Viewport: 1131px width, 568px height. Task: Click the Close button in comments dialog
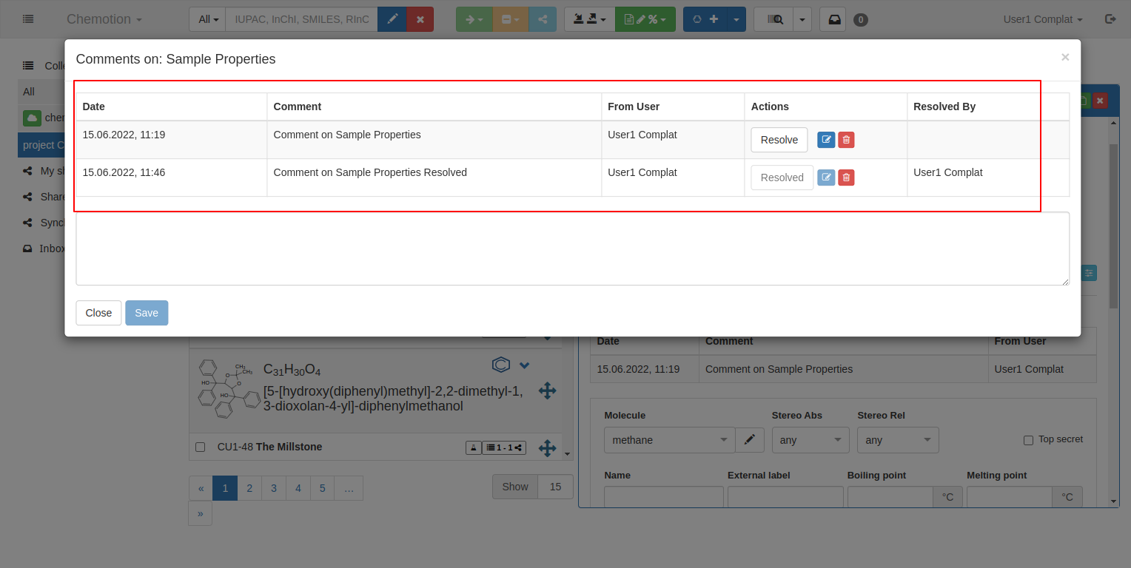tap(98, 313)
